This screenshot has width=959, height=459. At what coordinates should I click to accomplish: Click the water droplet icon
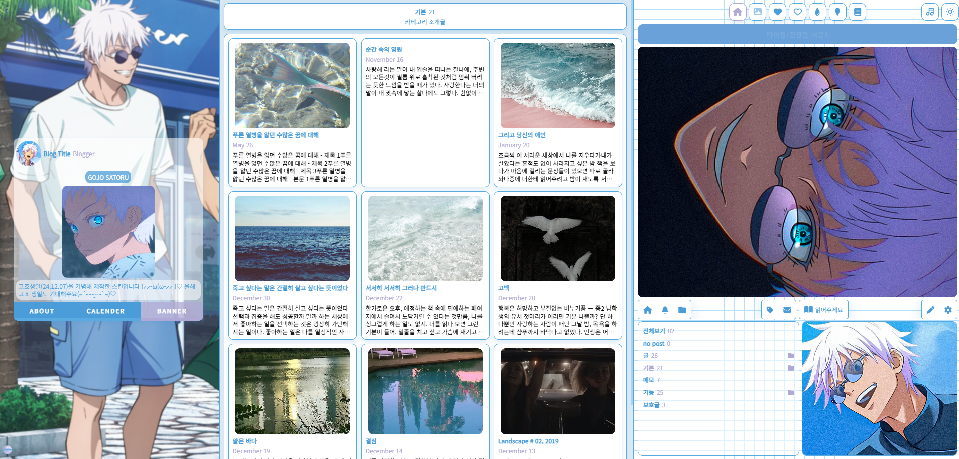pyautogui.click(x=817, y=12)
